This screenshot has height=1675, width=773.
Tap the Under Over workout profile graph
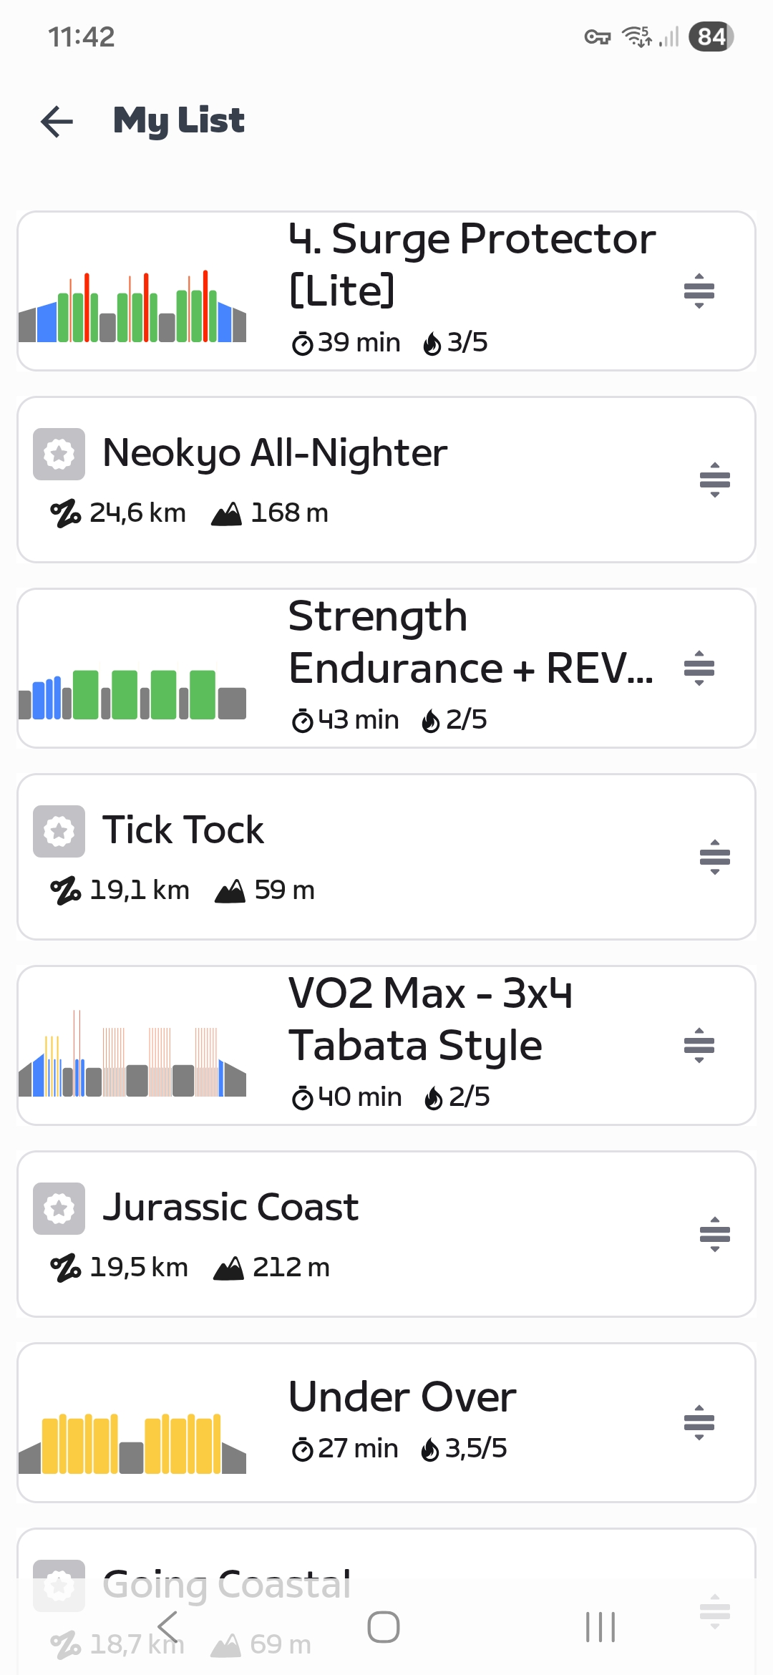132,1442
